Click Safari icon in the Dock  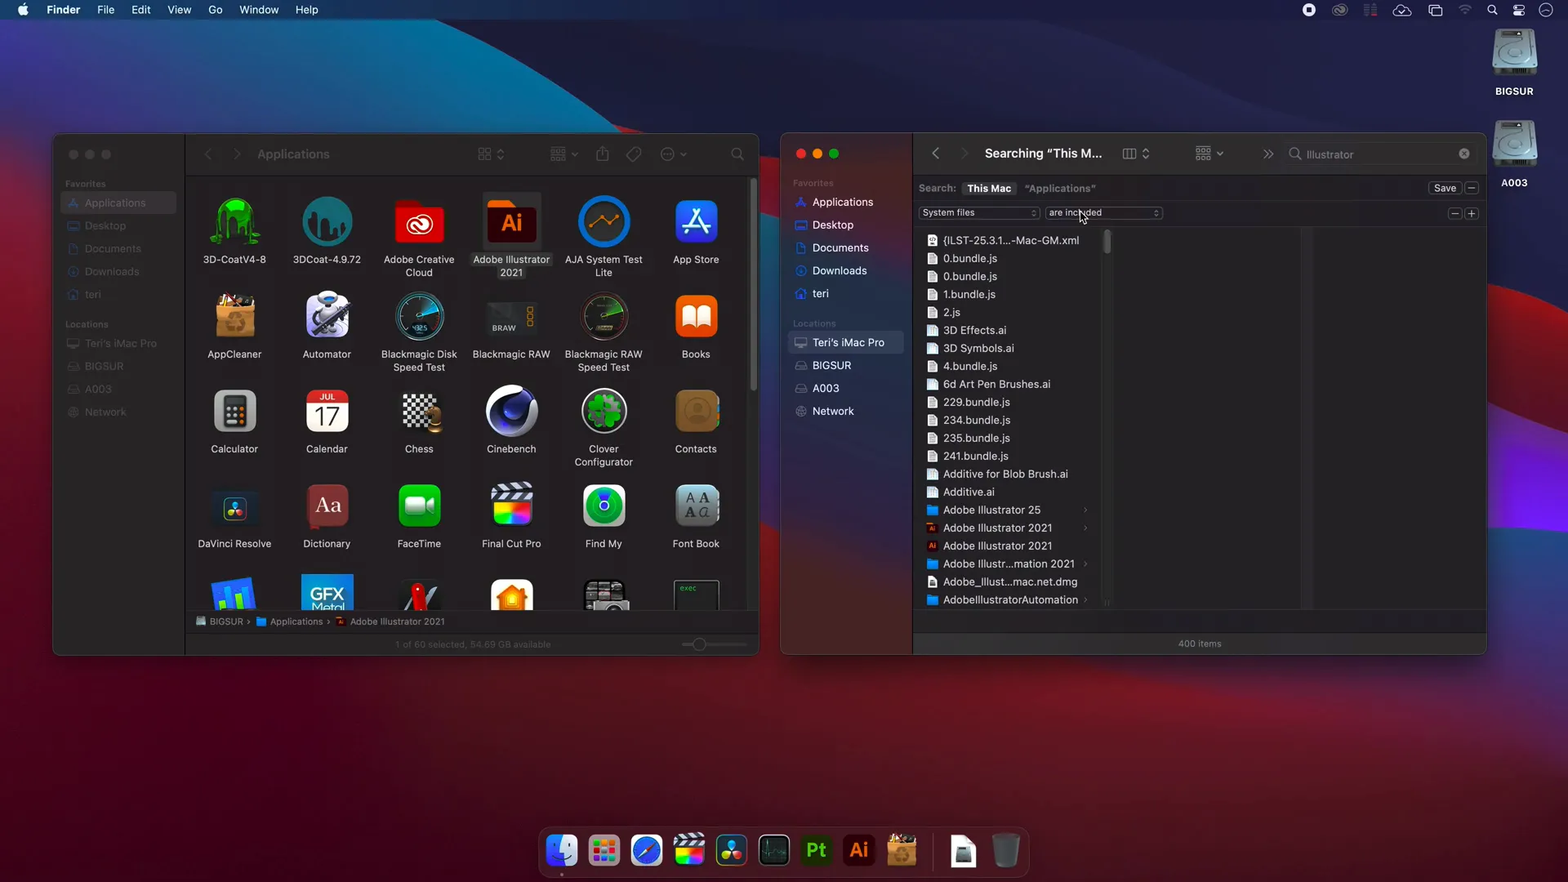pyautogui.click(x=647, y=850)
